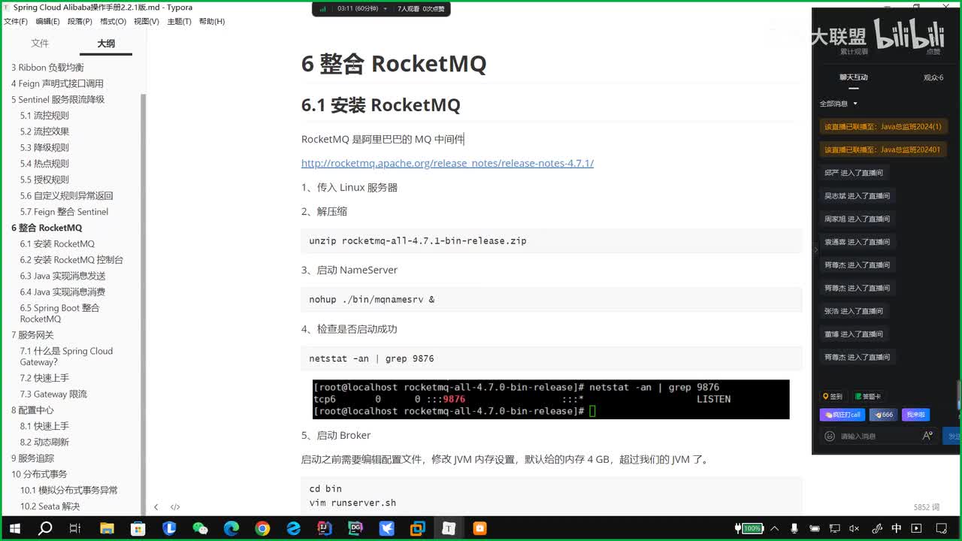The height and width of the screenshot is (541, 962).
Task: Open emoji picker in chat input
Action: click(x=830, y=436)
